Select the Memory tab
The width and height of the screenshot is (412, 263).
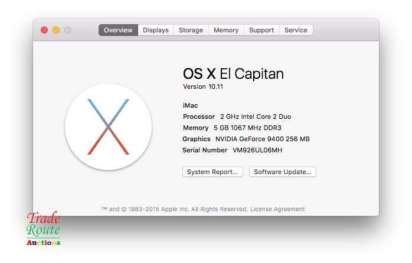tap(226, 30)
